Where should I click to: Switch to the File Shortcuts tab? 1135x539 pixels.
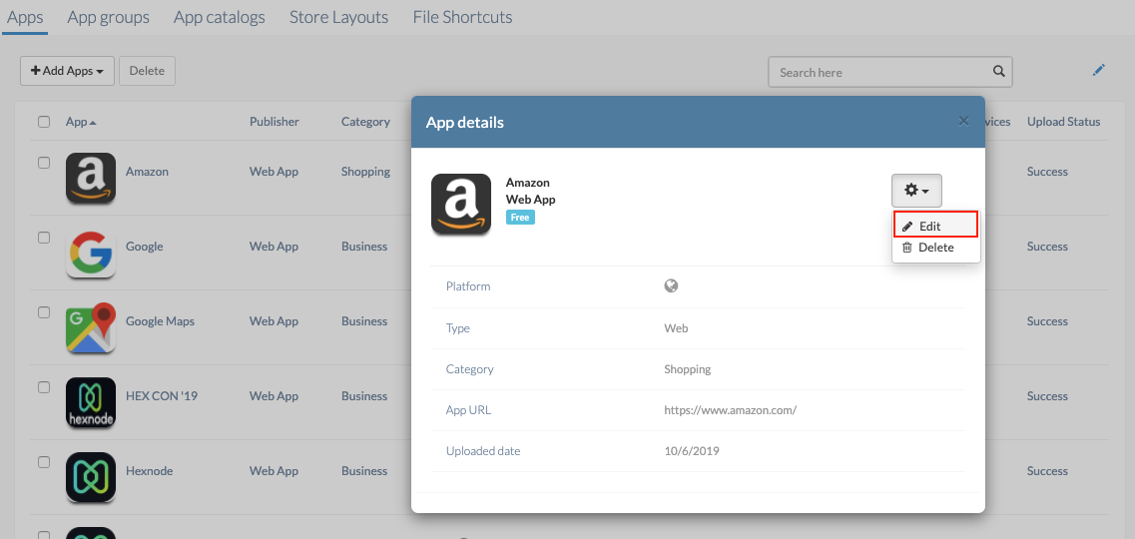(462, 17)
